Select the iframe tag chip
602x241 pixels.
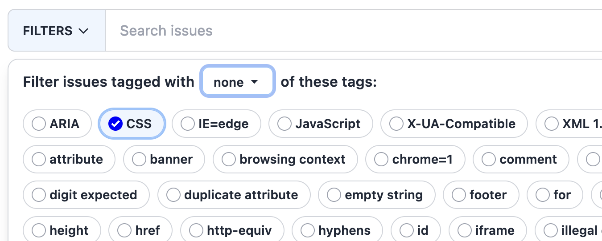click(x=488, y=230)
